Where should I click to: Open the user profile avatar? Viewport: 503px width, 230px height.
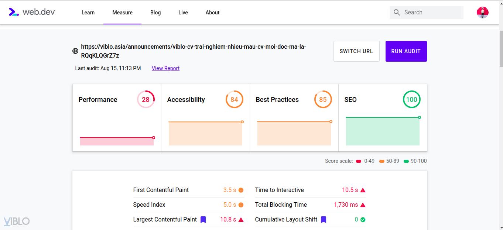(x=483, y=13)
